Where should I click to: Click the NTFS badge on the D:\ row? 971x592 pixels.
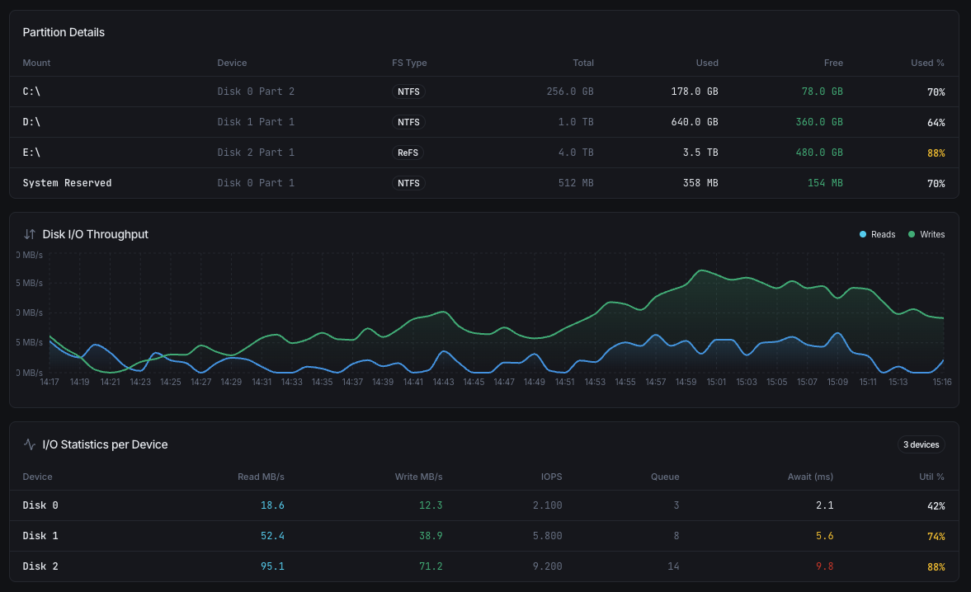click(408, 122)
